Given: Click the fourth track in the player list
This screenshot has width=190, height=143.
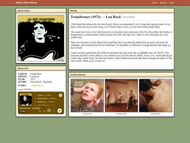Looking at the screenshot, I should tap(45, 105).
